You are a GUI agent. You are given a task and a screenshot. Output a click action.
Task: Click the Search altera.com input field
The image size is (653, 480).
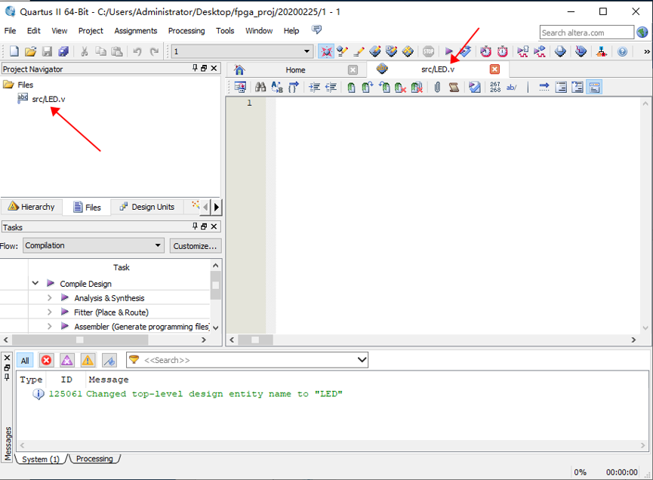587,32
